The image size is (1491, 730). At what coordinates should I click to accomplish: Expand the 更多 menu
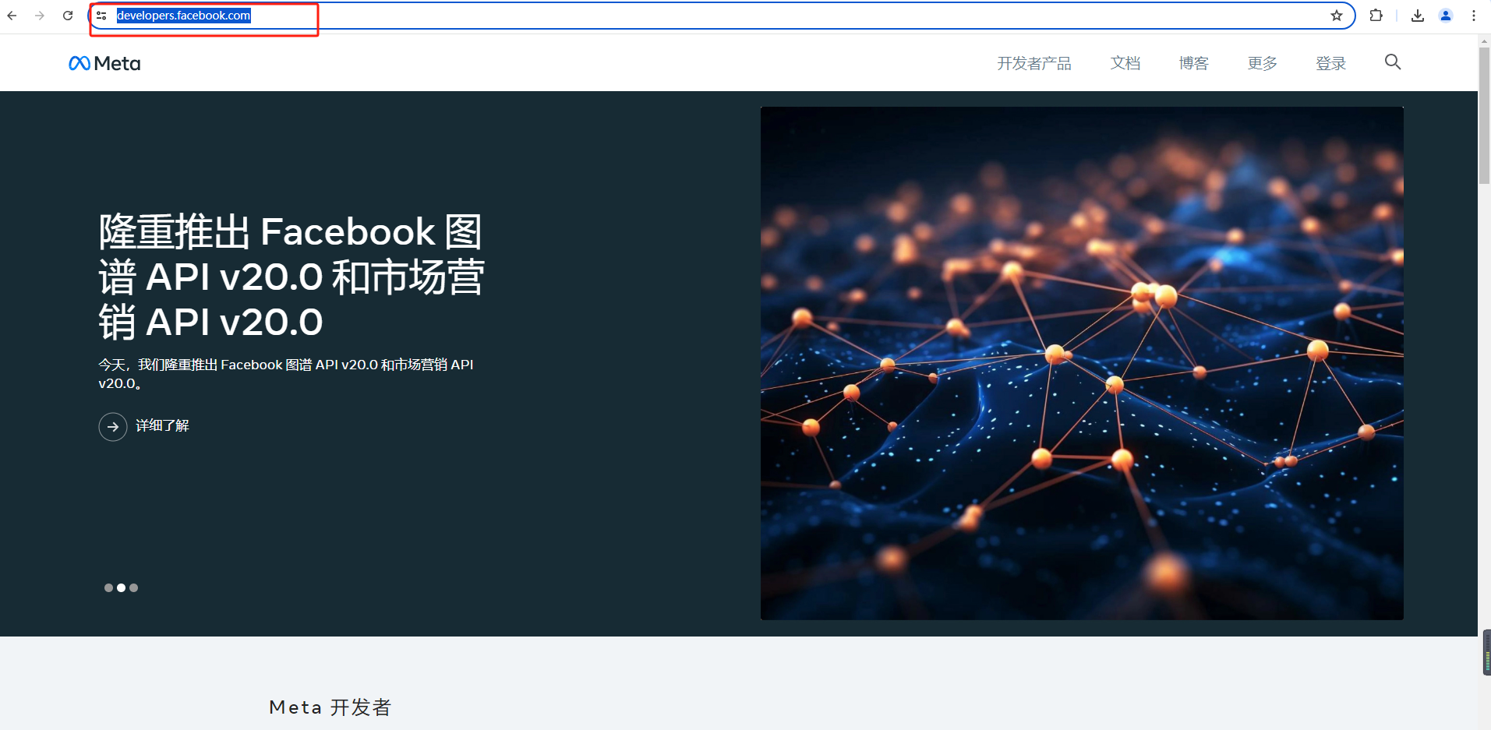click(1263, 64)
